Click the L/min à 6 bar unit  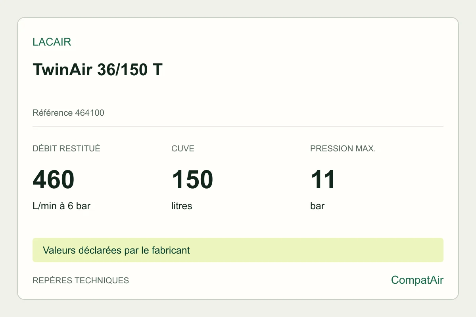[x=61, y=206]
